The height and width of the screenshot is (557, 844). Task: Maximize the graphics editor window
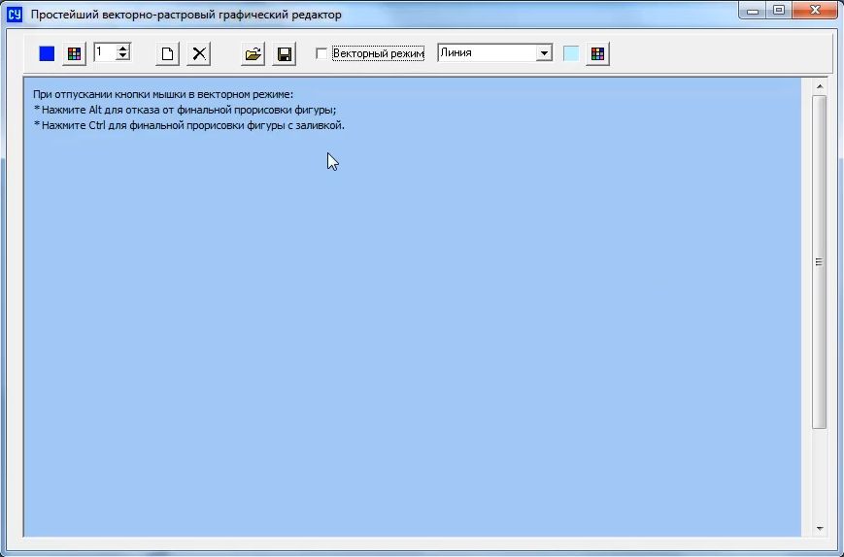tap(779, 11)
